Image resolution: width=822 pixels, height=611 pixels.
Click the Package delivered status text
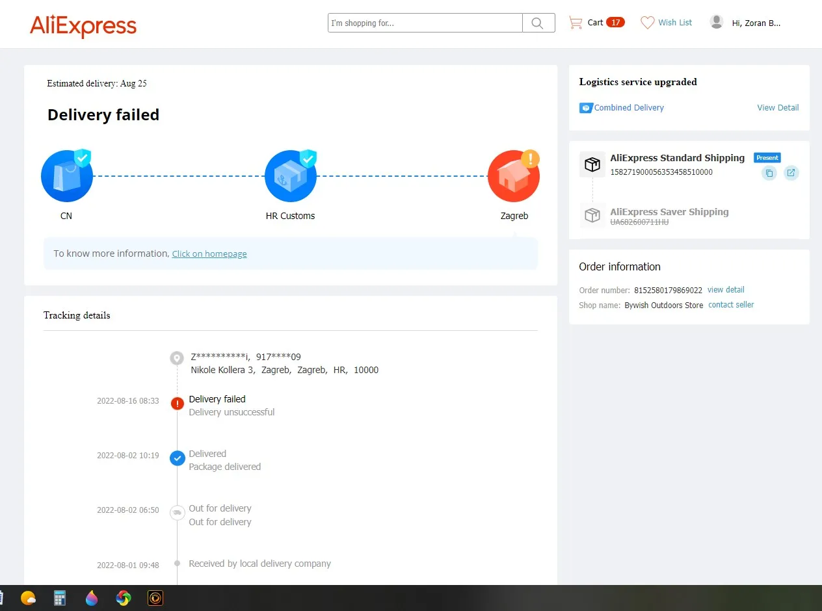pos(224,467)
